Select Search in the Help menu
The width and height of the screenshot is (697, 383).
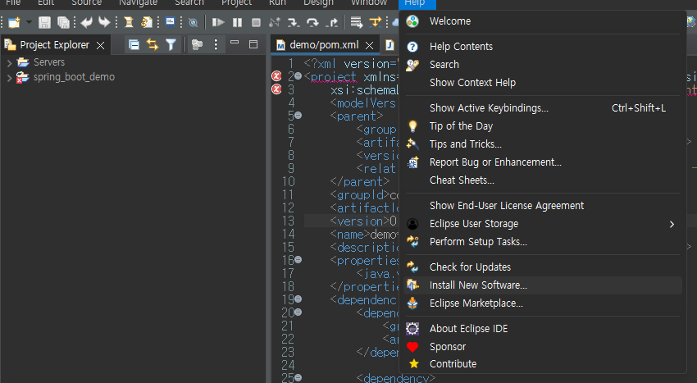click(x=543, y=65)
